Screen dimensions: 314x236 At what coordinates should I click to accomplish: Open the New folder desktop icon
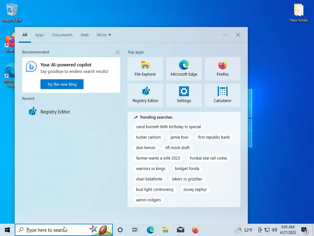click(x=299, y=12)
